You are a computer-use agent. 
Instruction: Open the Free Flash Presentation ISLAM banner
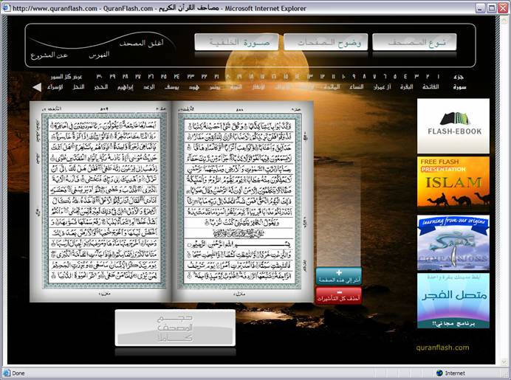click(x=453, y=181)
